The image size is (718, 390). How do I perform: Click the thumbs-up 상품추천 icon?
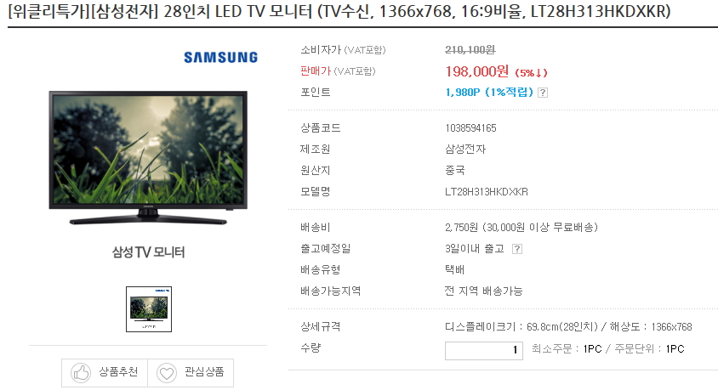pyautogui.click(x=81, y=373)
